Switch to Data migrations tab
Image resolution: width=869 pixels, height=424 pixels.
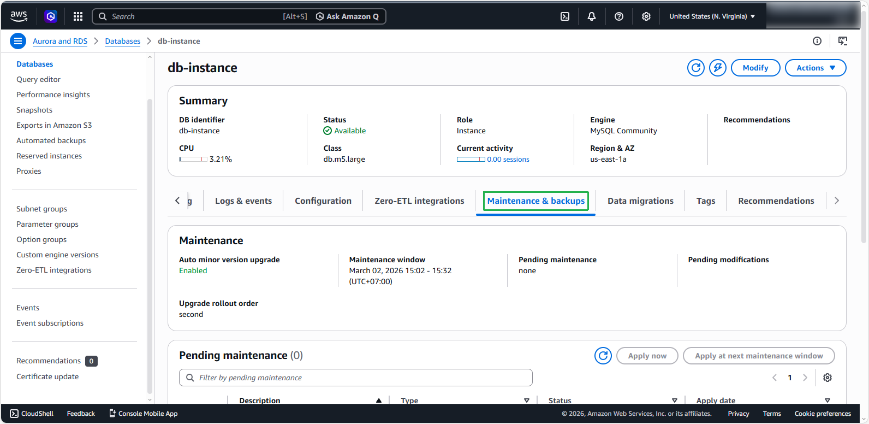[x=640, y=201]
